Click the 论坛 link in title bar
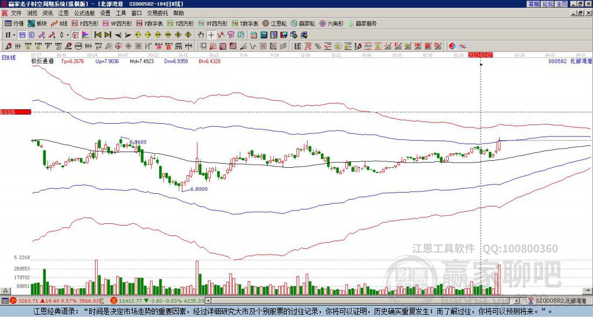The width and height of the screenshot is (593, 317). [547, 4]
